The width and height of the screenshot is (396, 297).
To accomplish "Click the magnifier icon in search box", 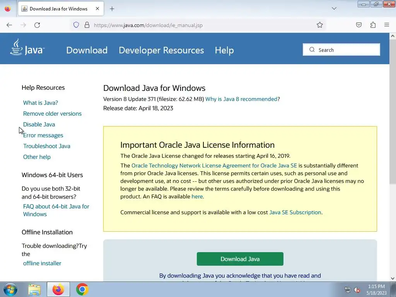I will click(x=312, y=50).
